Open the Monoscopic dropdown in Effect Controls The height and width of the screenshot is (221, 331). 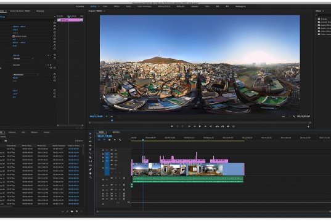tap(25, 75)
